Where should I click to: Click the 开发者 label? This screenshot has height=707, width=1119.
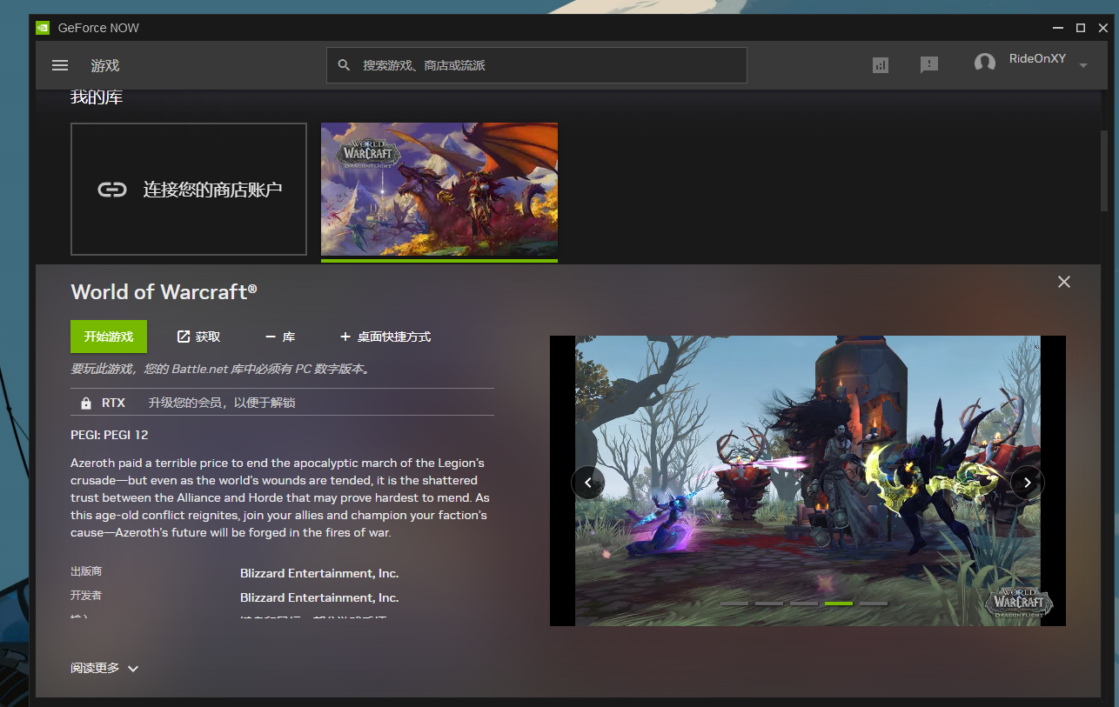[x=86, y=596]
